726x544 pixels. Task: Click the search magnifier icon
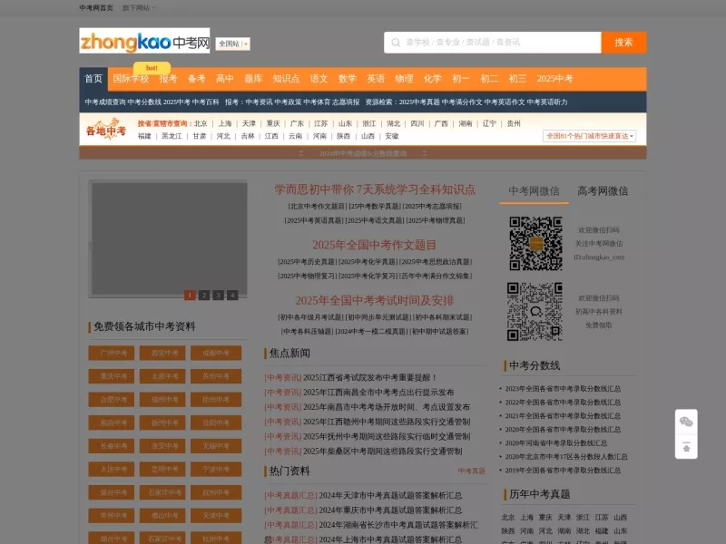tap(396, 43)
